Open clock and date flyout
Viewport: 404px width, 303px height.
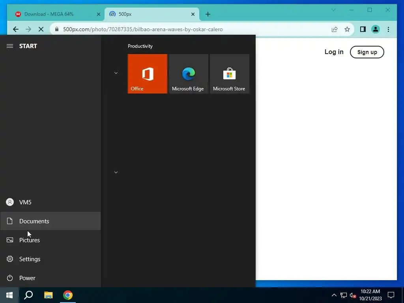click(370, 295)
